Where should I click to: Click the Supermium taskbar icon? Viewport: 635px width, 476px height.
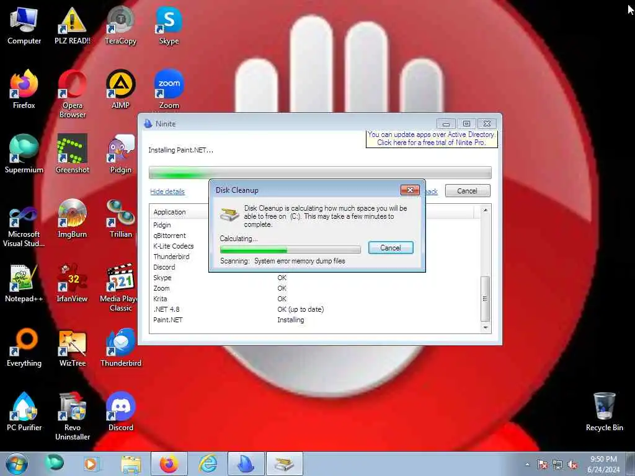pyautogui.click(x=54, y=463)
